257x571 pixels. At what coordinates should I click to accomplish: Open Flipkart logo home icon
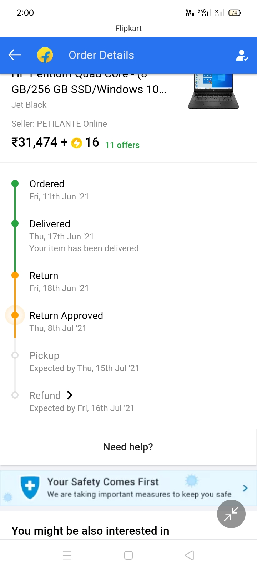(45, 55)
